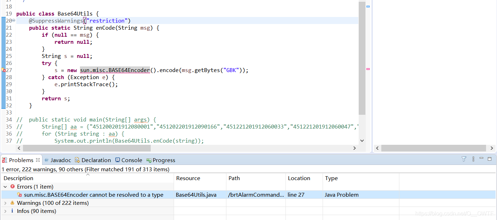Click the Progress view icon
497x220 pixels.
coord(148,160)
